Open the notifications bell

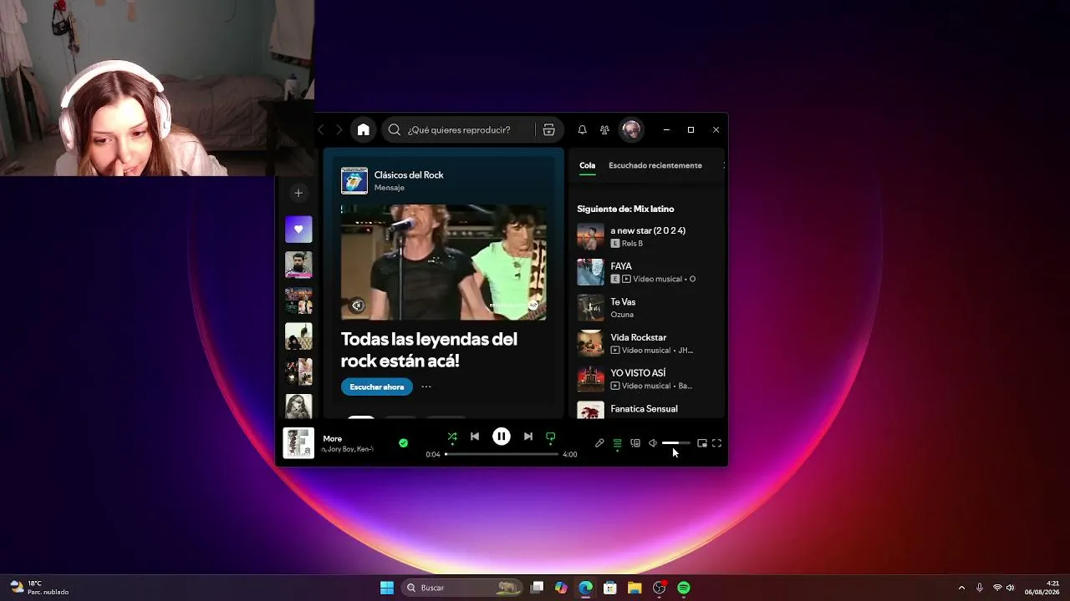coord(582,129)
